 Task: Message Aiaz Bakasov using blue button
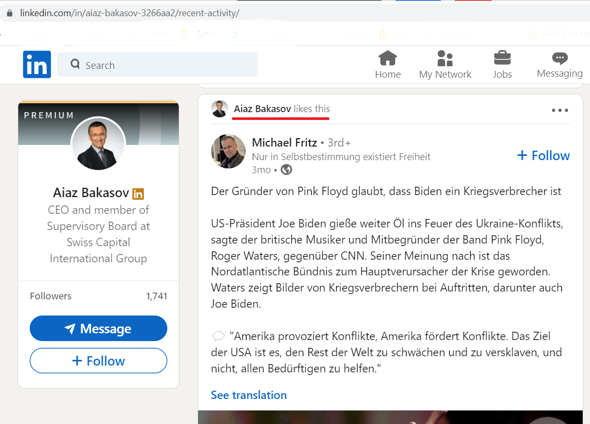coord(99,329)
